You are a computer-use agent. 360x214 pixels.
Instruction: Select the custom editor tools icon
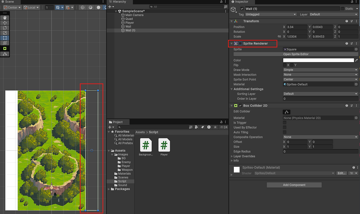5,54
